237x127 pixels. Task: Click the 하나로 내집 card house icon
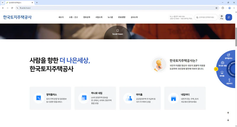tap(84, 98)
